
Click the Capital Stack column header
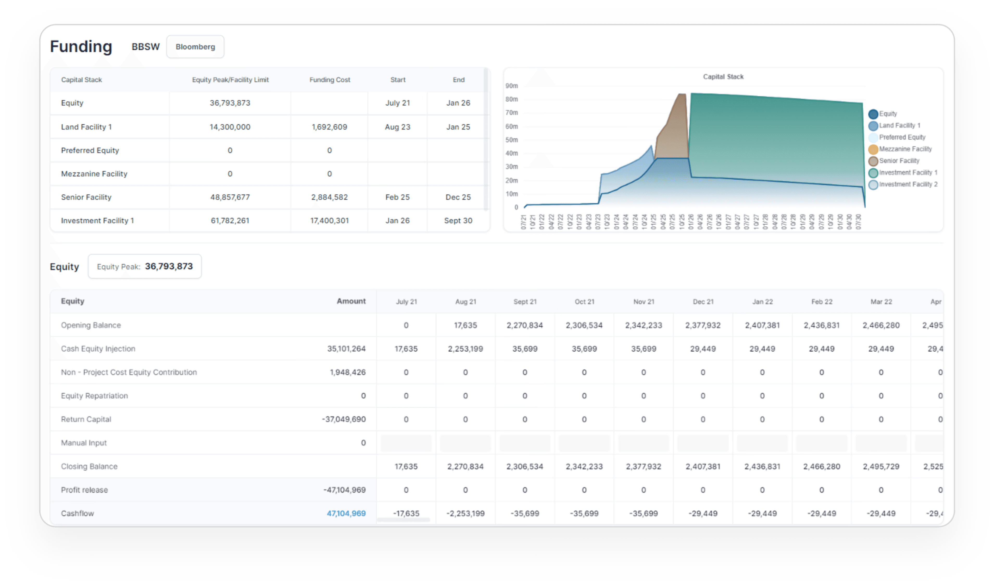coord(81,80)
